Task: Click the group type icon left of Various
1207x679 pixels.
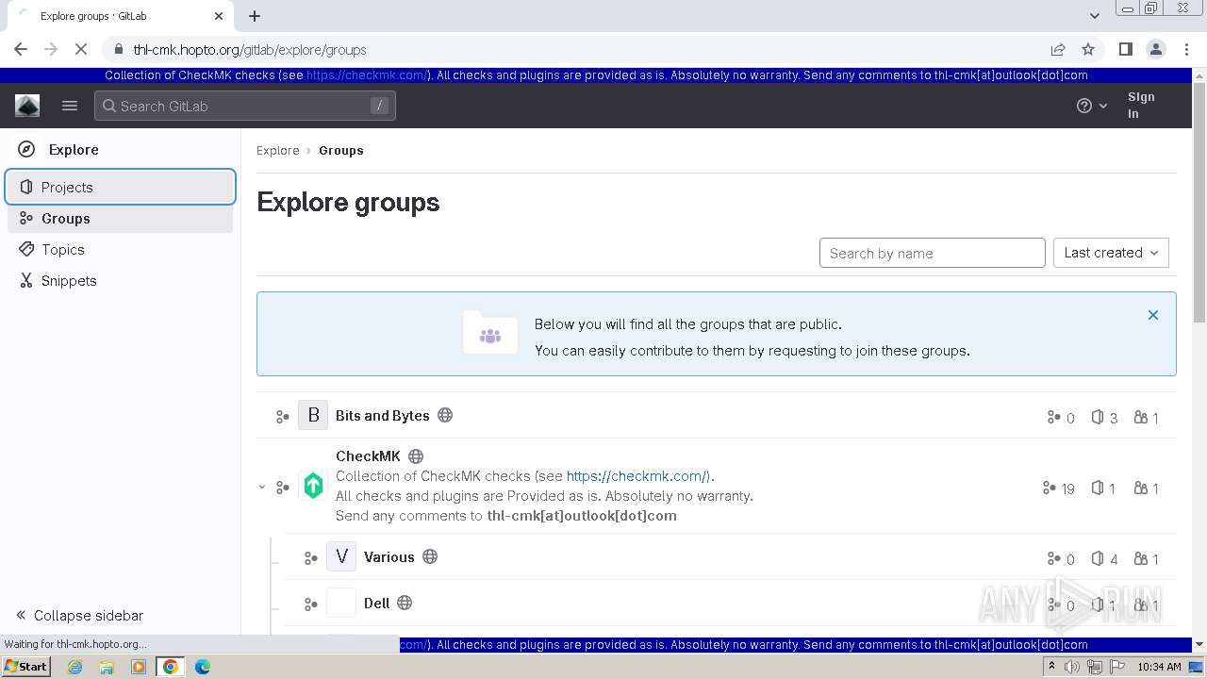Action: pyautogui.click(x=310, y=557)
